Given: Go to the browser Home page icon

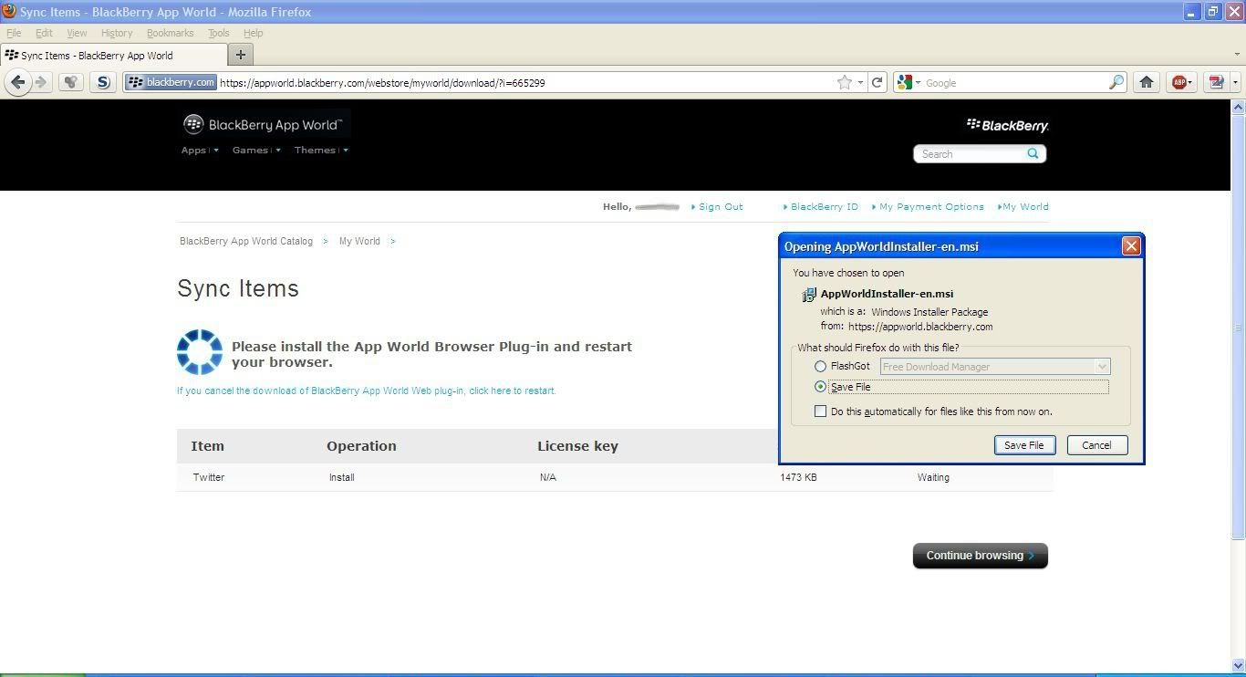Looking at the screenshot, I should click(1147, 82).
